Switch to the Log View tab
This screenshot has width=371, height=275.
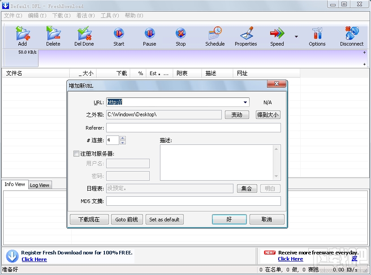[39, 185]
